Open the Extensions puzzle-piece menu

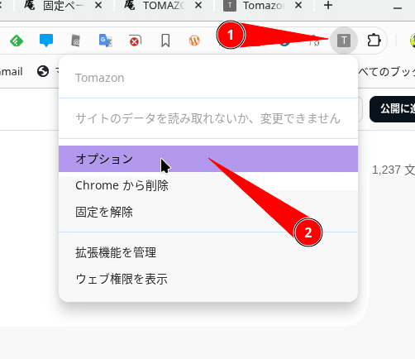tap(374, 41)
